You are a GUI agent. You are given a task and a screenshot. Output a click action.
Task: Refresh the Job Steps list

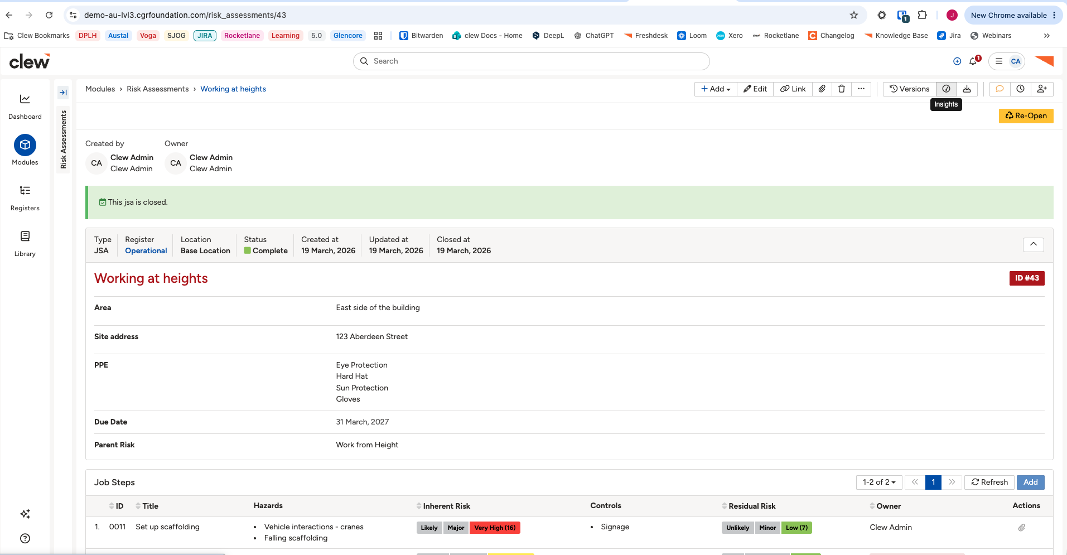coord(989,482)
